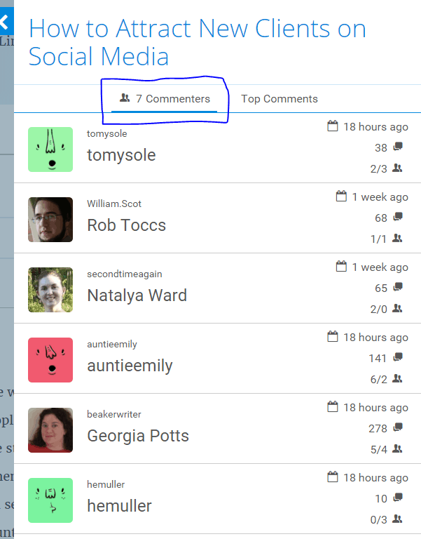Click the auntieemily display name

[130, 366]
